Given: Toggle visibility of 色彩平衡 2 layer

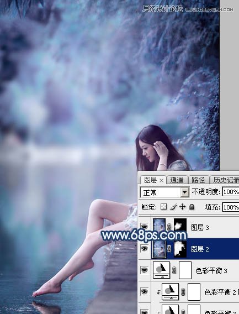Looking at the screenshot, I should (x=145, y=292).
